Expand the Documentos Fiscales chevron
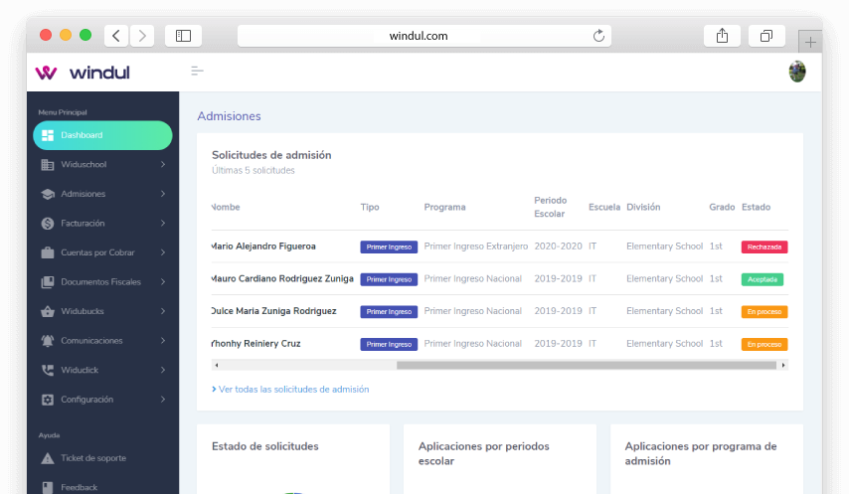The image size is (849, 494). [x=163, y=282]
